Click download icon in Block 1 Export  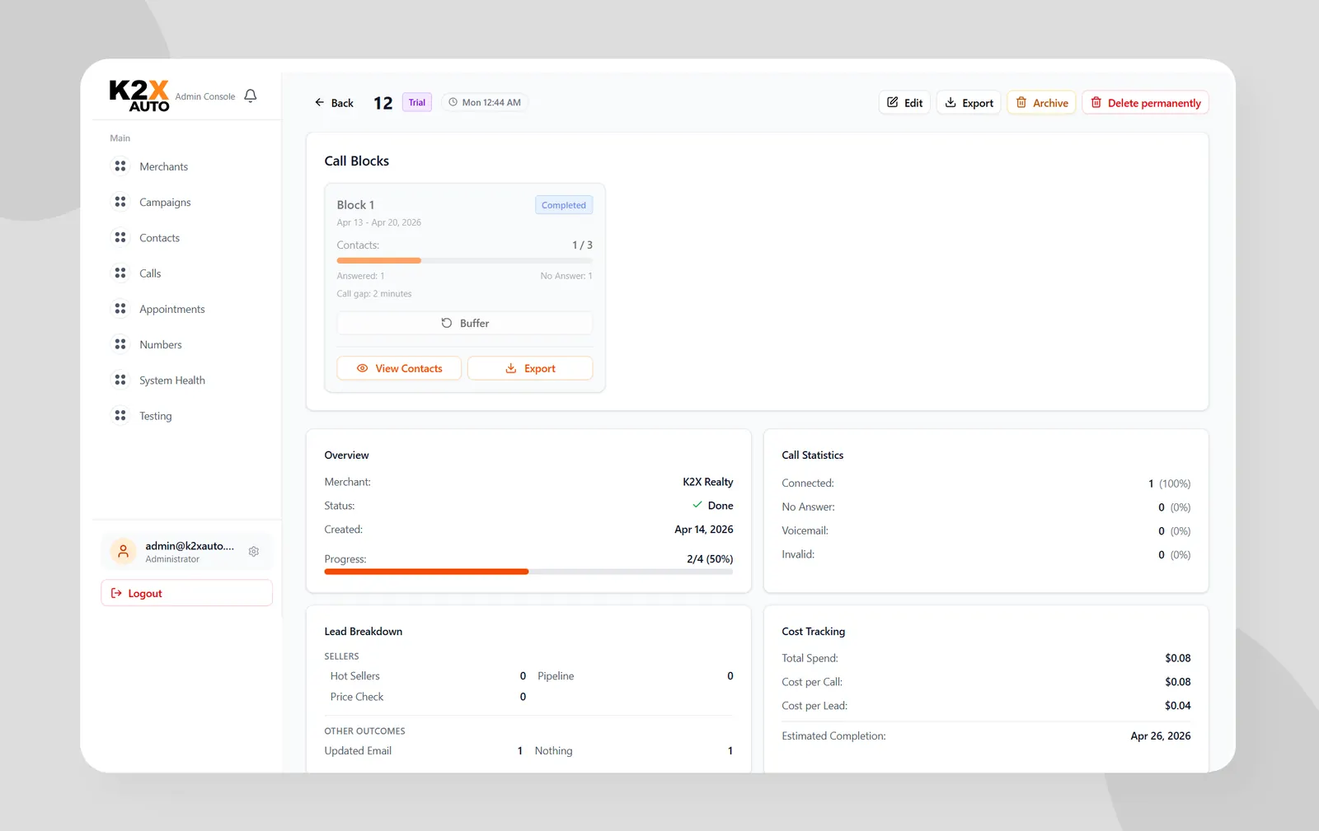point(511,368)
